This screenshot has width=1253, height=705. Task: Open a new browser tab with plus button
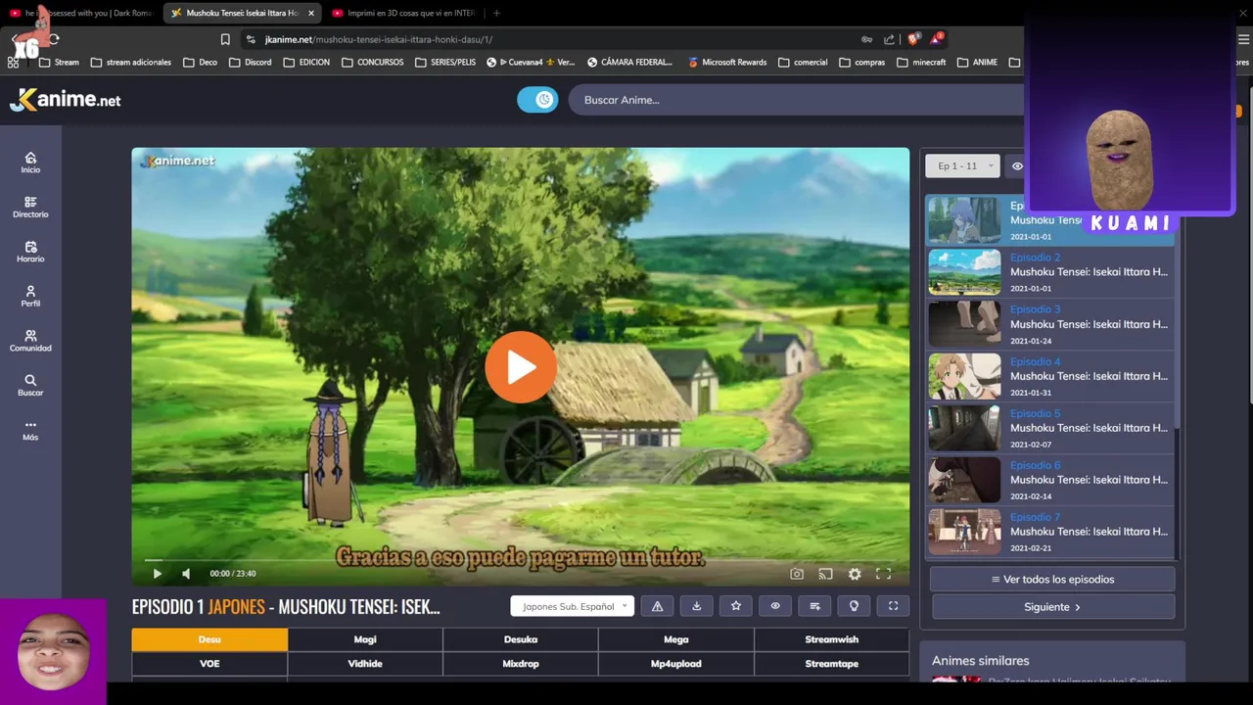point(496,13)
